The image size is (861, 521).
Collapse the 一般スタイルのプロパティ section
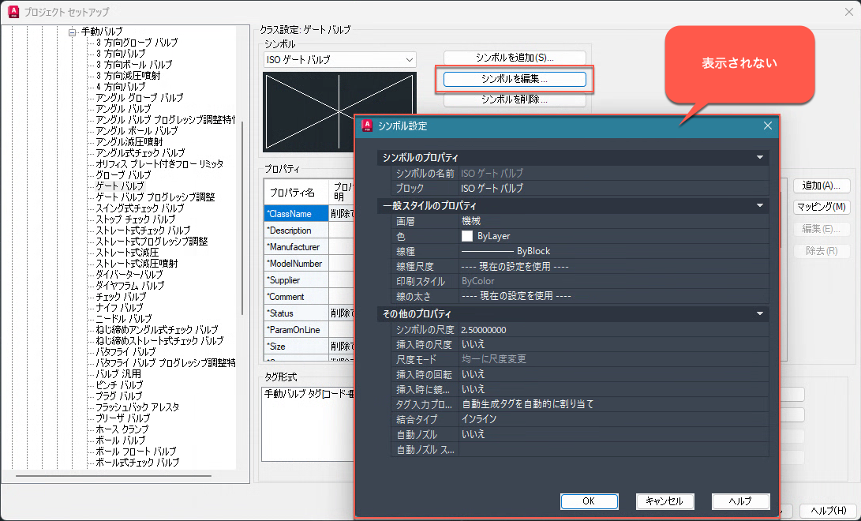click(761, 205)
